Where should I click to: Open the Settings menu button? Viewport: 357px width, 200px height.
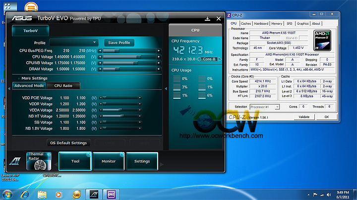pos(142,161)
